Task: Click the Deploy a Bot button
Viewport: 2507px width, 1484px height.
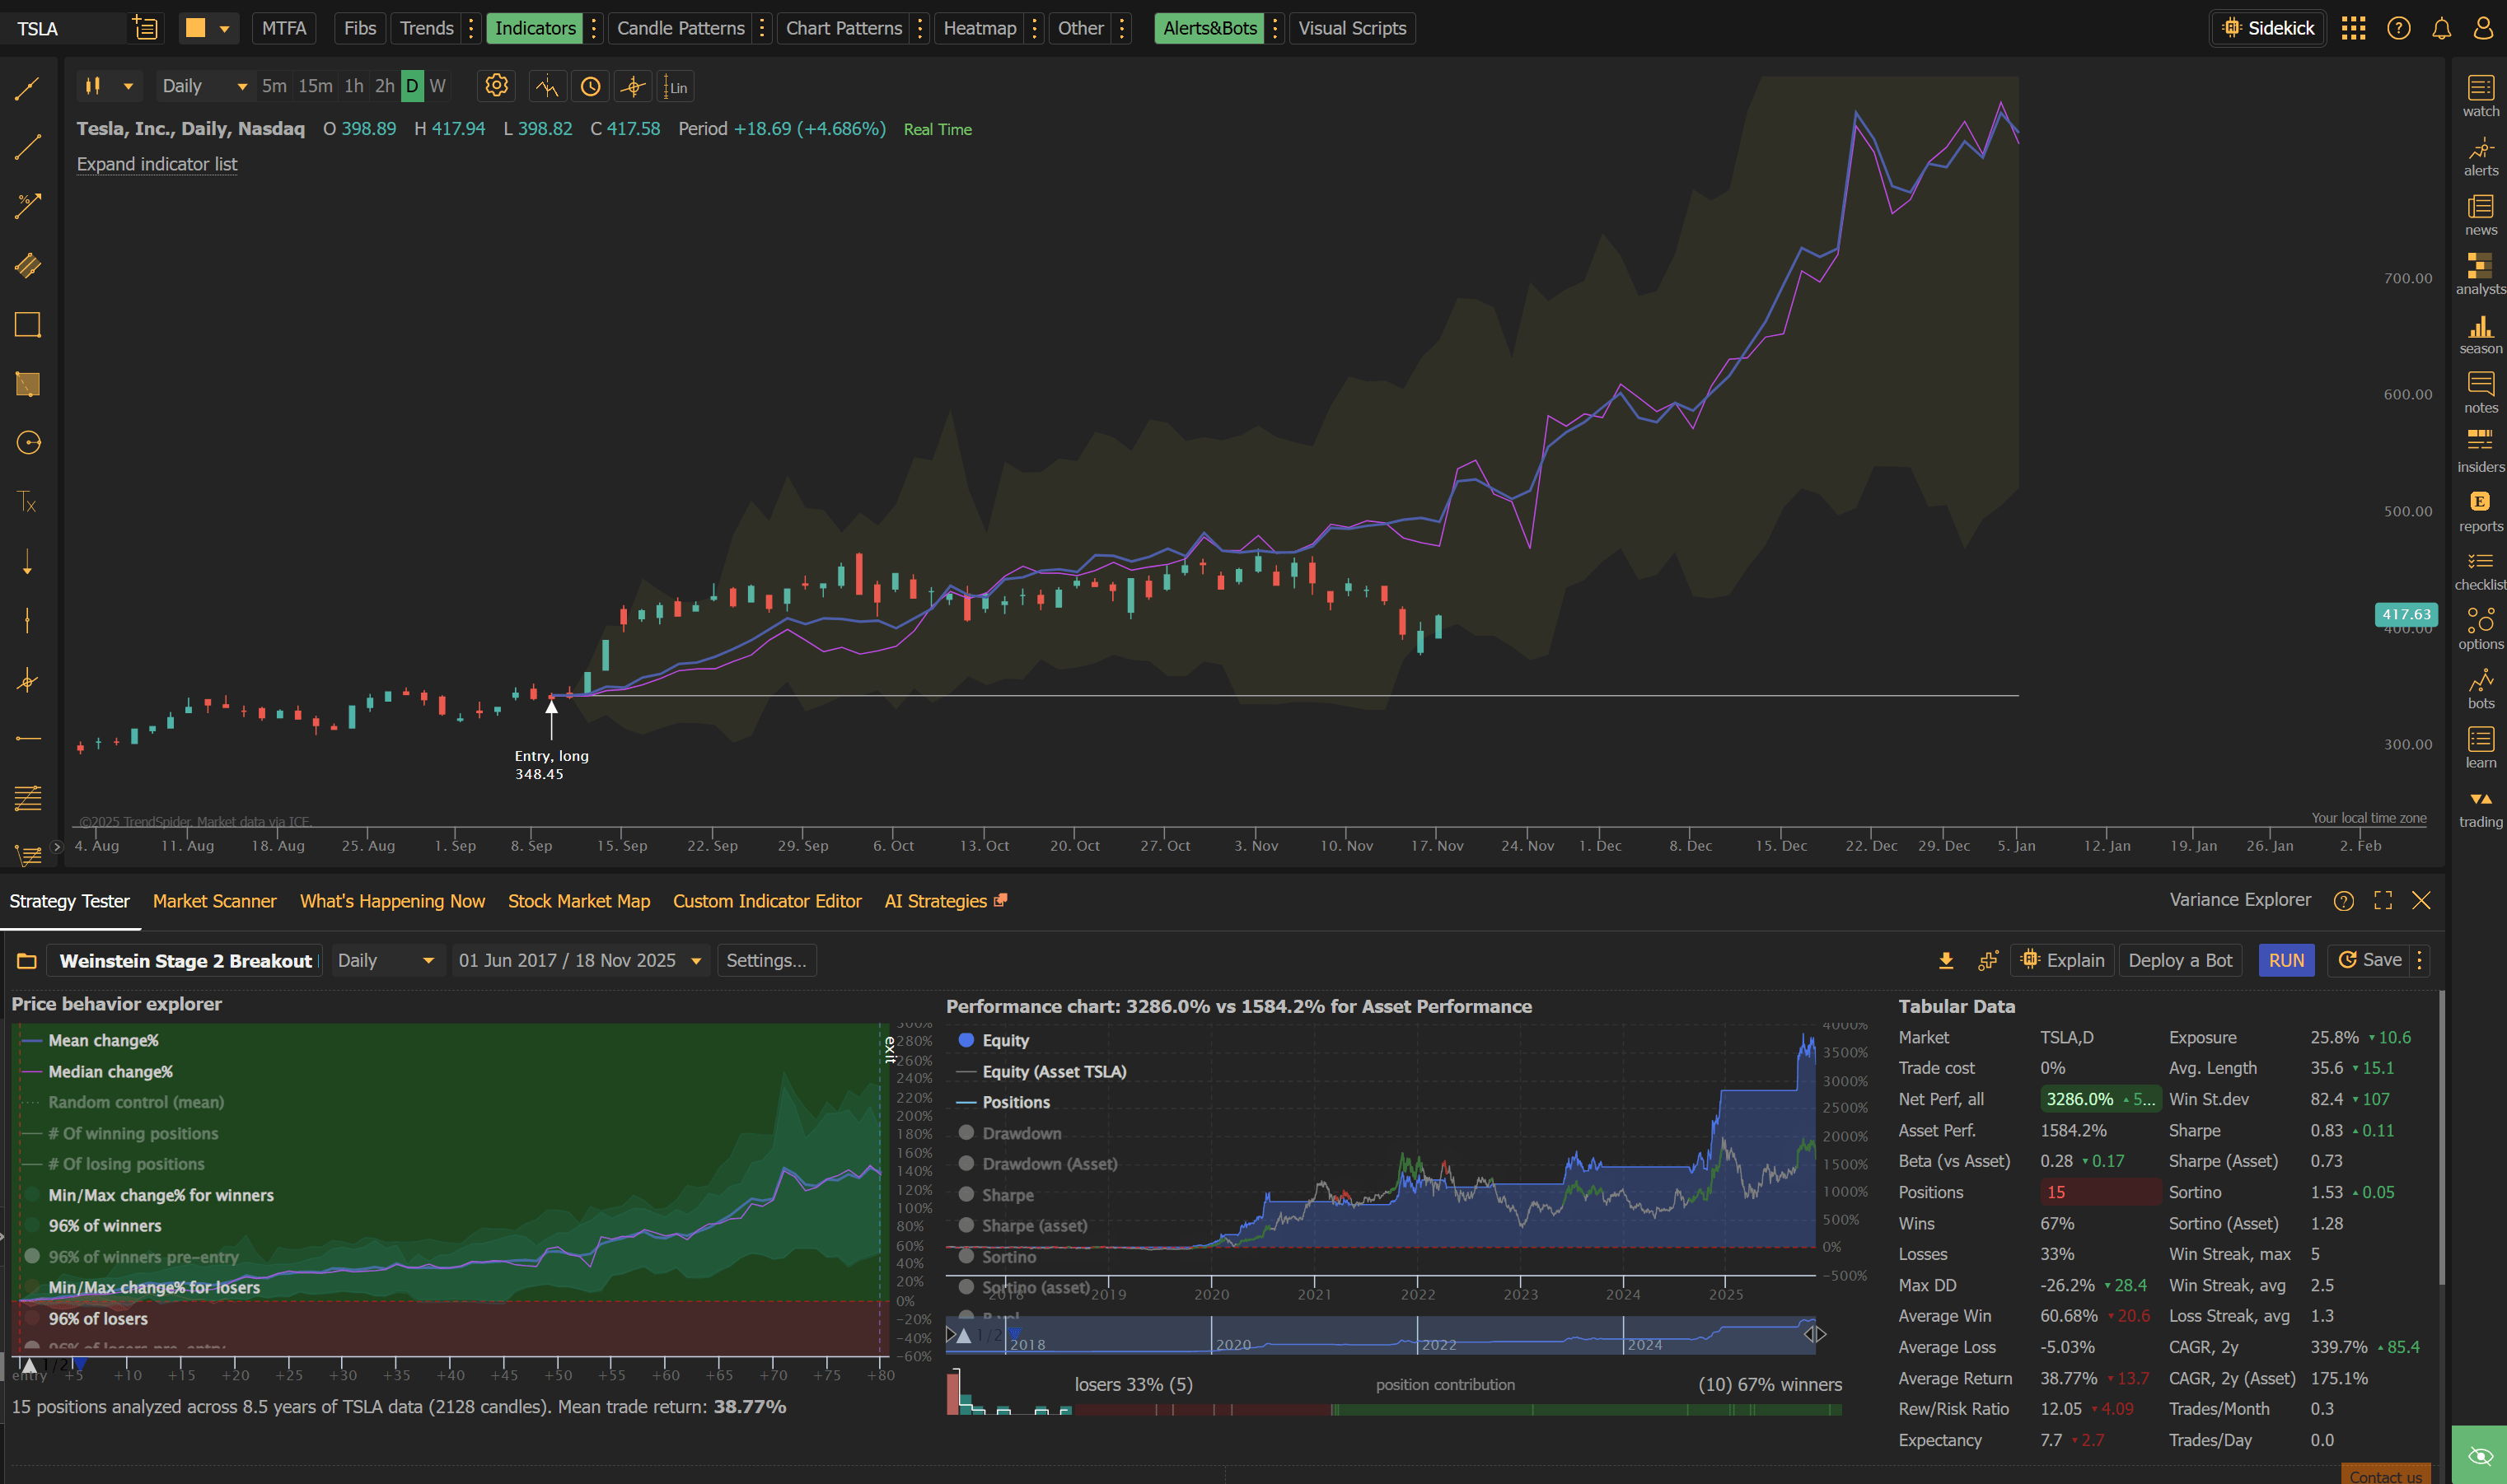Action: point(2180,960)
